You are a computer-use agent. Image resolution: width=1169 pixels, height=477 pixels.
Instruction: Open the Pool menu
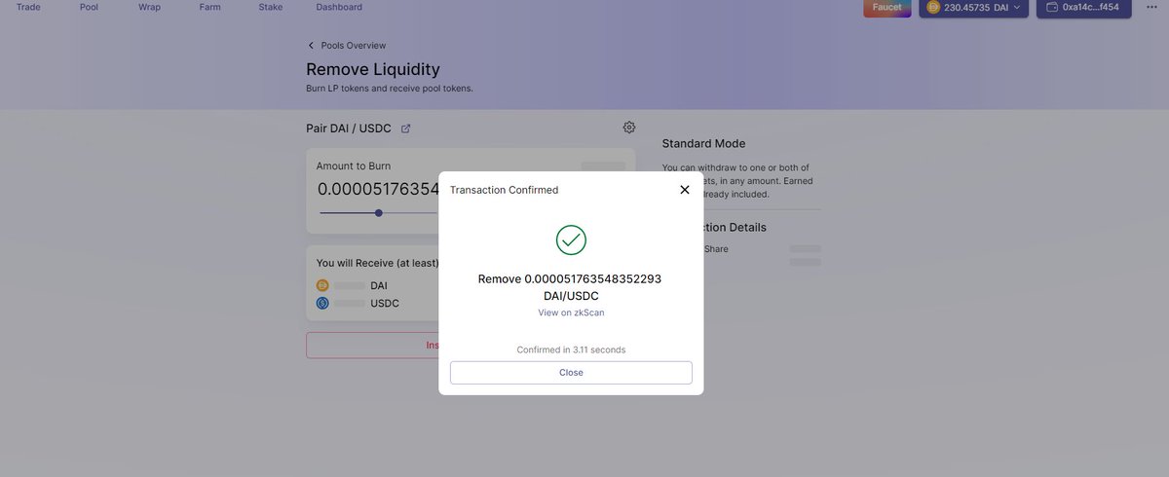(89, 7)
